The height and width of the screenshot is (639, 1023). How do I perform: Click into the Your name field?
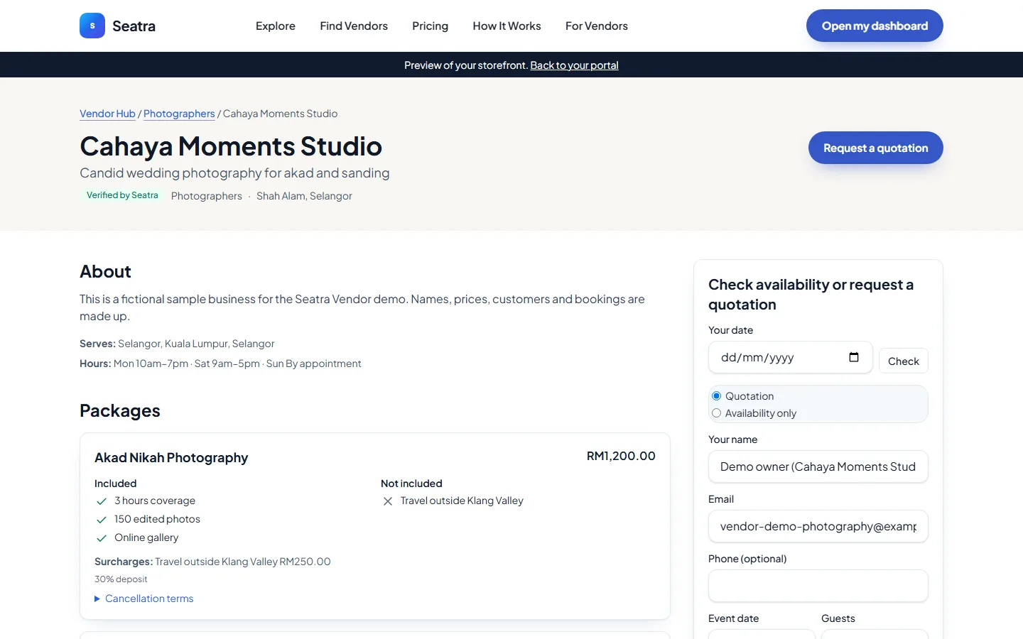pos(818,466)
